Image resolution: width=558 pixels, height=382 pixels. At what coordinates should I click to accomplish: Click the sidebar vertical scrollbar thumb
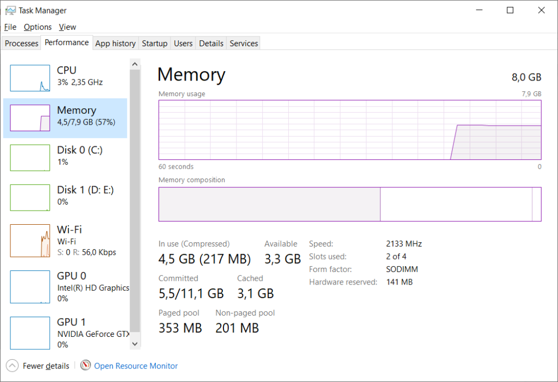pos(135,201)
